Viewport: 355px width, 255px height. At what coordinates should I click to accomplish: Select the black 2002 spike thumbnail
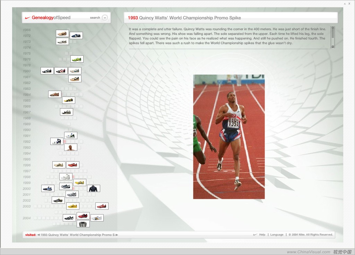pyautogui.click(x=58, y=200)
